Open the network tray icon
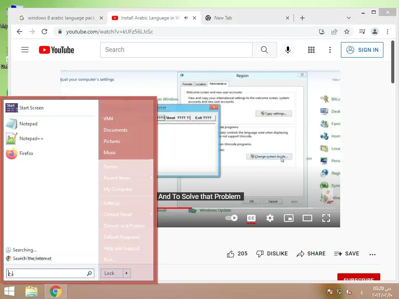Screen dimensions: 399x299 click(339, 292)
